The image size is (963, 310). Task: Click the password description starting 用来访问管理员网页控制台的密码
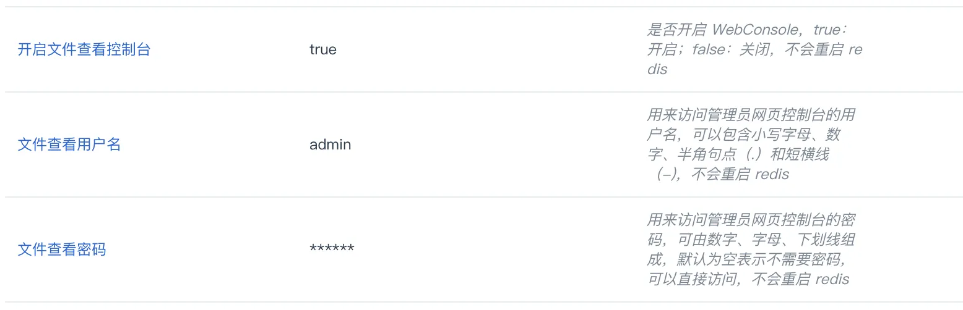[x=751, y=249]
